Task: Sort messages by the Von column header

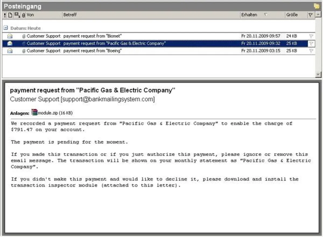Action: pos(43,15)
